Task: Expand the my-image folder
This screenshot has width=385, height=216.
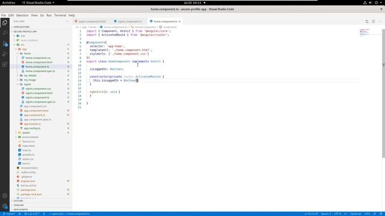Action: coord(29,80)
